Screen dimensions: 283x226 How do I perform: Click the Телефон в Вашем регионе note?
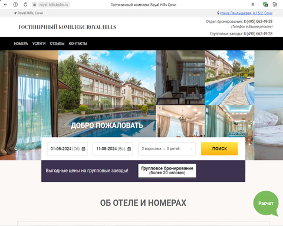252,26
